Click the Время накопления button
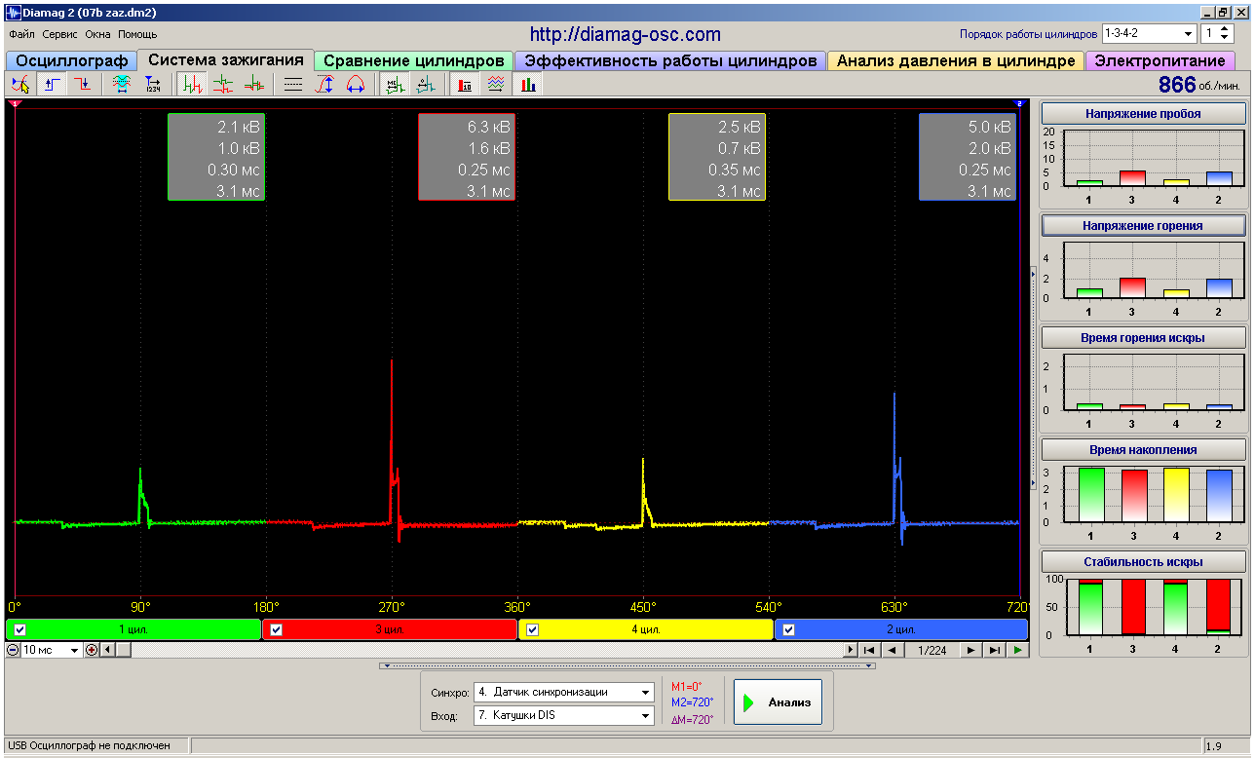1255x758 pixels. 1143,449
